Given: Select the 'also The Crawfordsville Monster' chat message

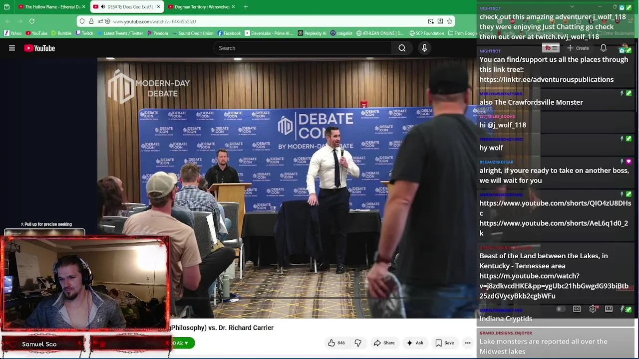Looking at the screenshot, I should [531, 103].
